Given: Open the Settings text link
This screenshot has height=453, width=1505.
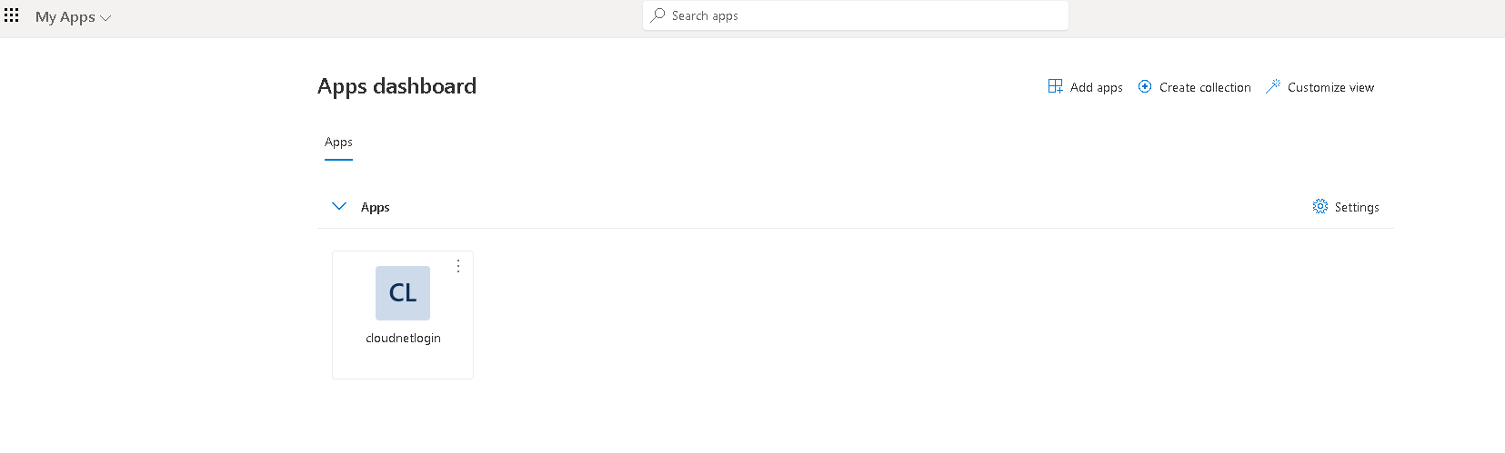Looking at the screenshot, I should click(x=1357, y=207).
